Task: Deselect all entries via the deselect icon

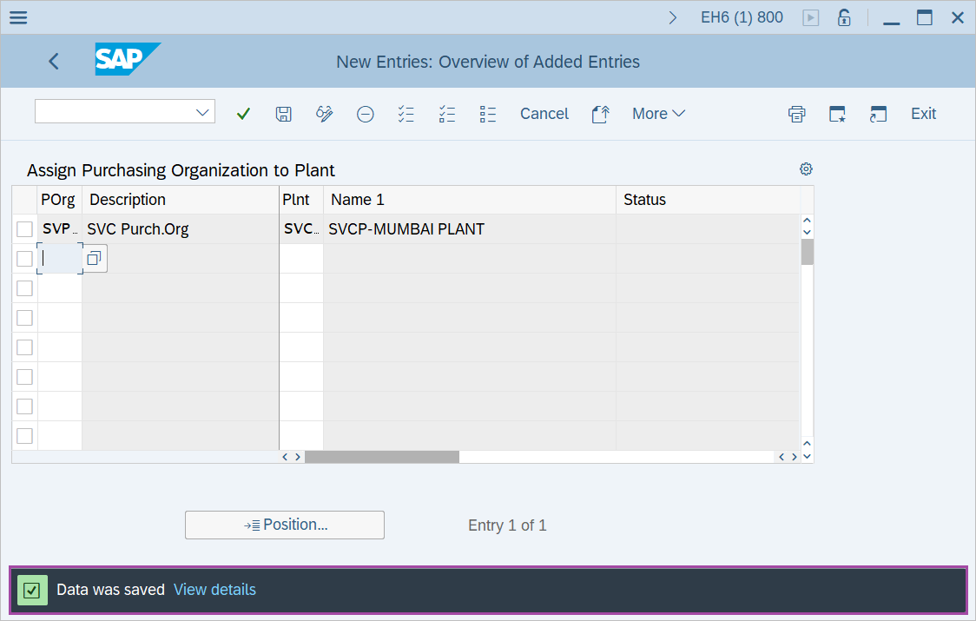Action: tap(446, 113)
